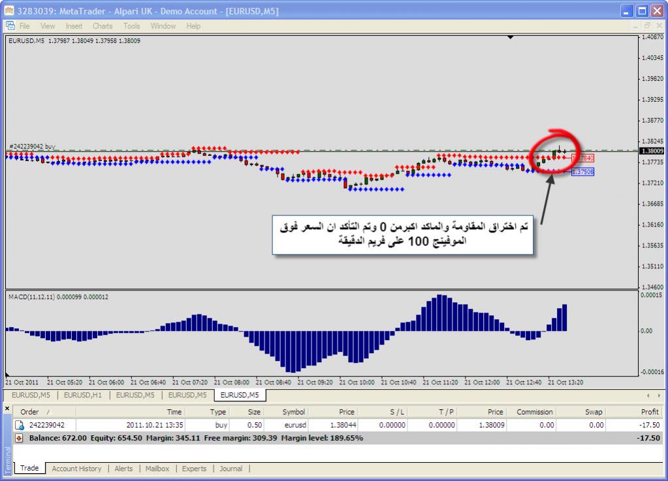The image size is (668, 481).
Task: Sort orders by the Profit column header
Action: [649, 412]
